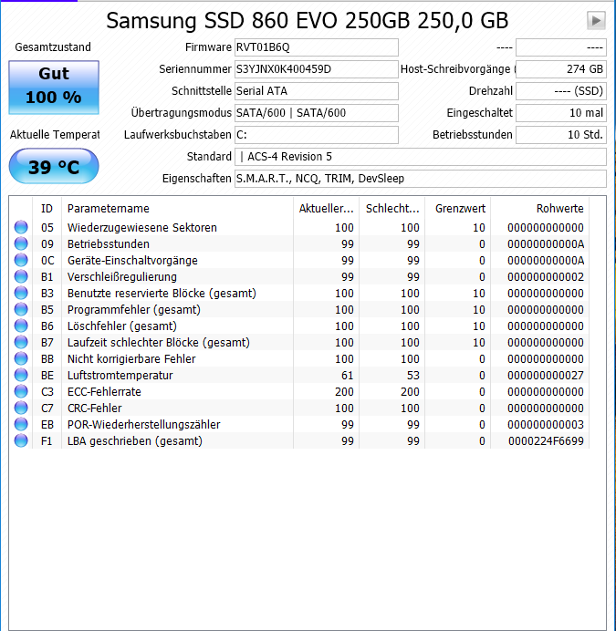Select status icon for Luftstromtemperatur row
The image size is (616, 631).
(x=21, y=375)
